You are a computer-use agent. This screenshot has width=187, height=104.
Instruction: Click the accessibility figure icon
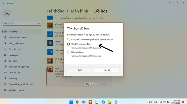click(x=5, y=78)
